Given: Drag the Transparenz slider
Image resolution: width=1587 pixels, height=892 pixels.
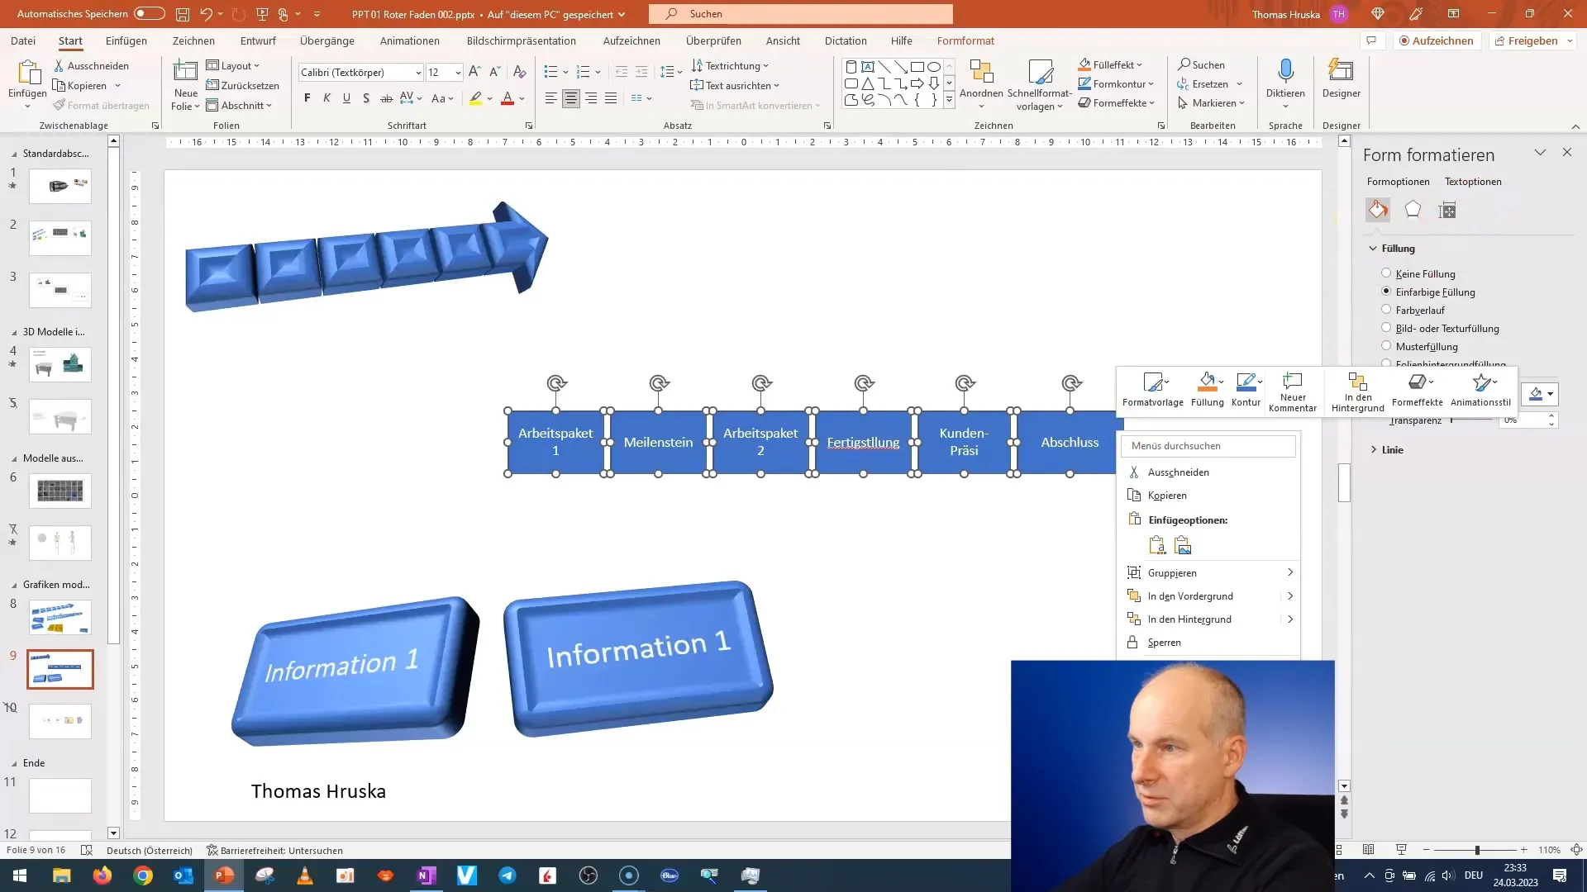Looking at the screenshot, I should (x=1475, y=420).
